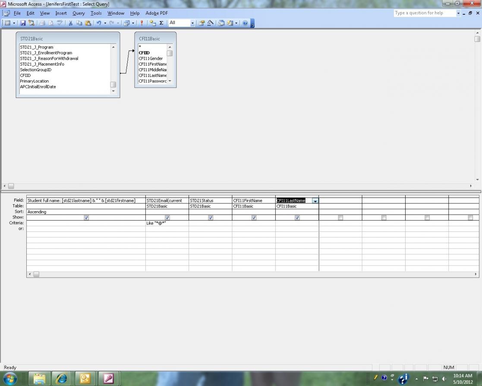
Task: Expand the Query Type dropdown arrow
Action: click(x=133, y=23)
